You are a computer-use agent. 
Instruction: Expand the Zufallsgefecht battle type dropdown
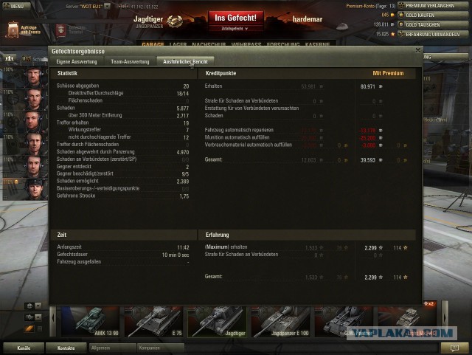click(x=235, y=29)
